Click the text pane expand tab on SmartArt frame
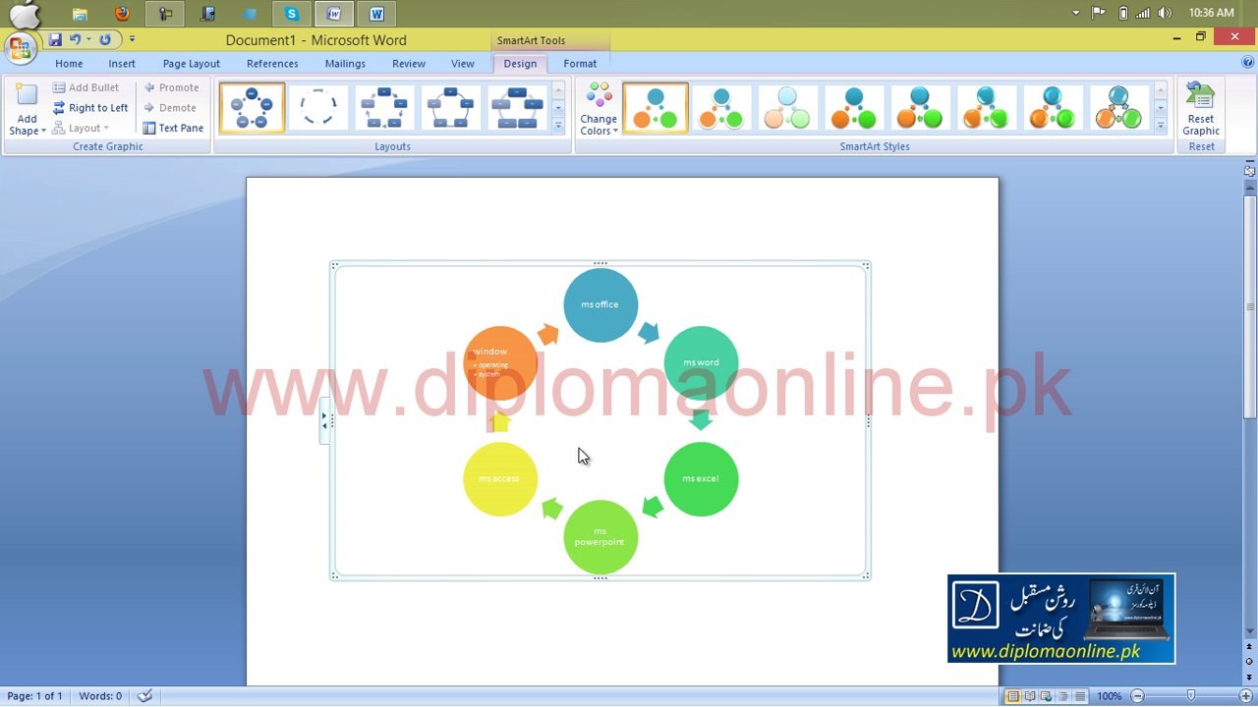 pyautogui.click(x=324, y=420)
